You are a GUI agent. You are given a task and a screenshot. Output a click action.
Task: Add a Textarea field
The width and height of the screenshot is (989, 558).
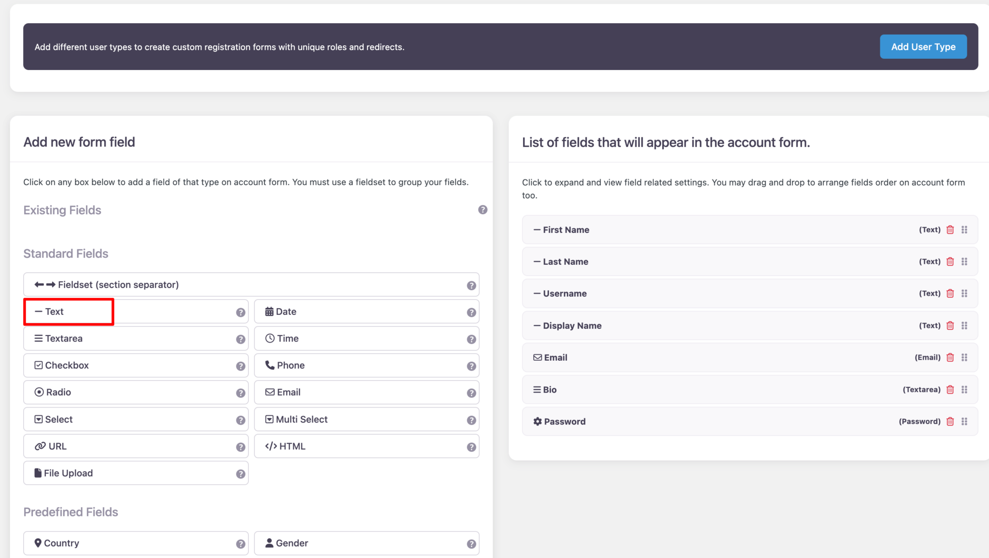click(x=136, y=339)
